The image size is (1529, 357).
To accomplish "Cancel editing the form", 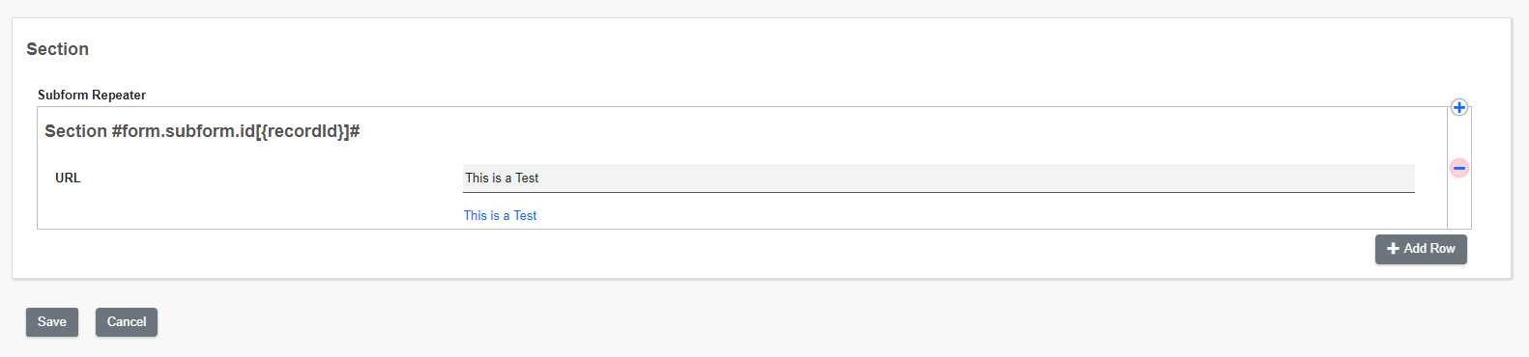I will coord(127,322).
